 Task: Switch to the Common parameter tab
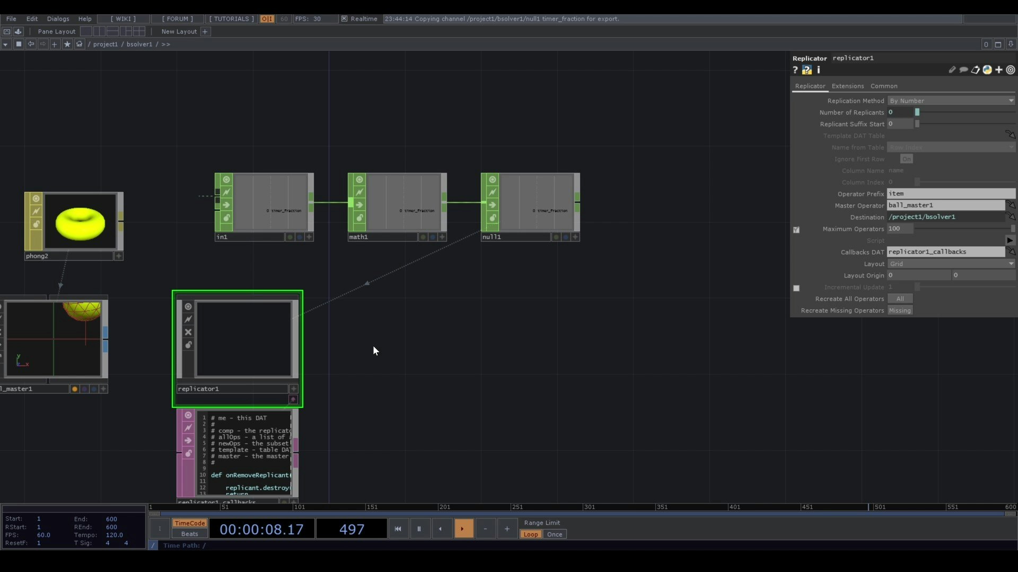point(884,86)
